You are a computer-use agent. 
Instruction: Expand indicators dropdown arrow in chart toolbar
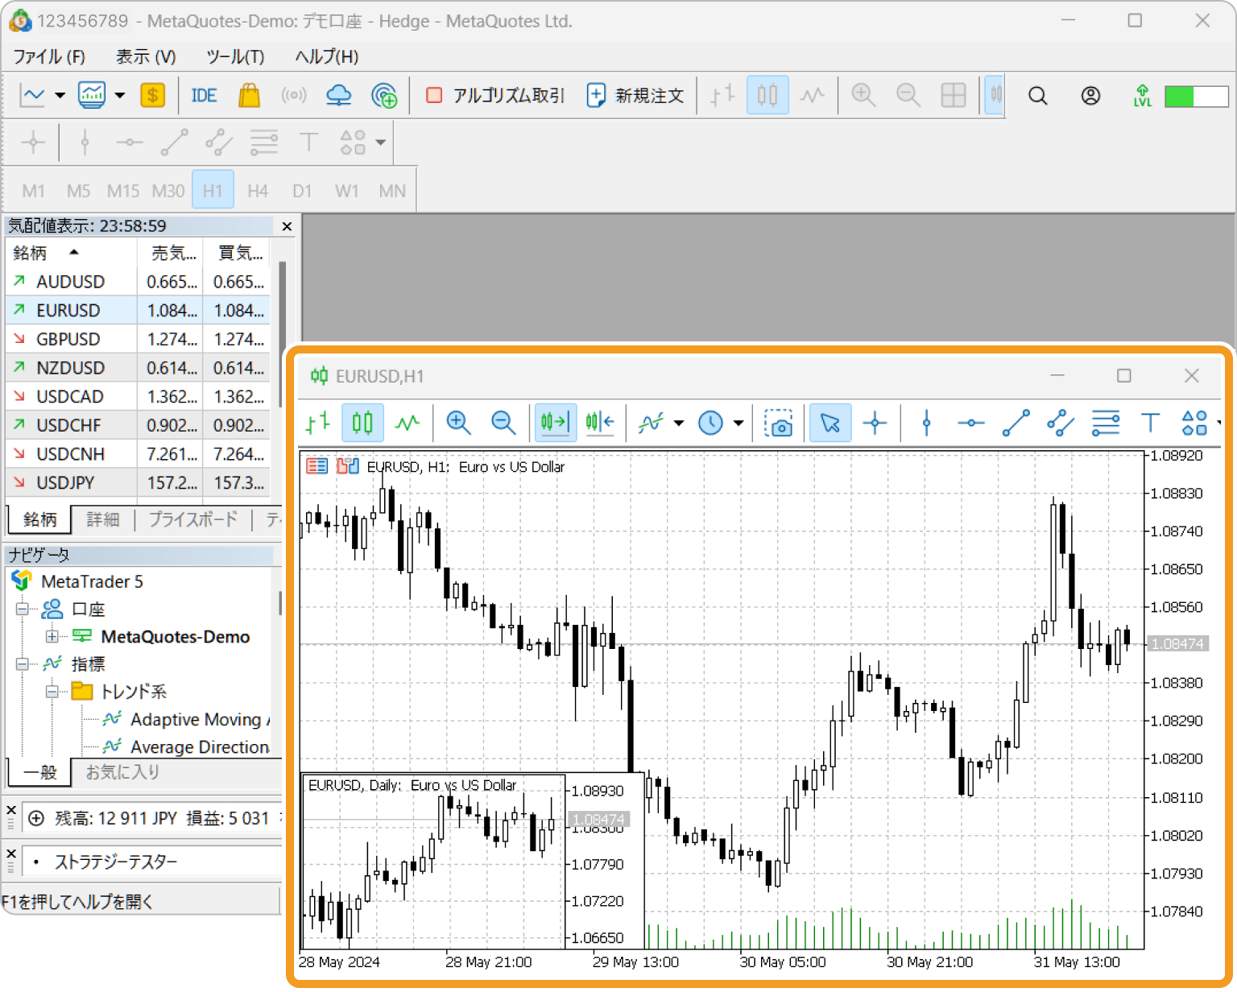[679, 423]
